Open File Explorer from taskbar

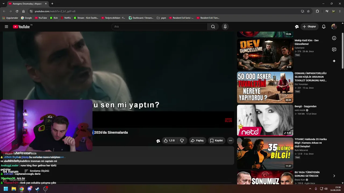click(14, 189)
